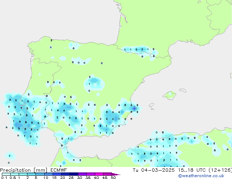
Task: Click the '25' legend scale value
Action: point(71,178)
